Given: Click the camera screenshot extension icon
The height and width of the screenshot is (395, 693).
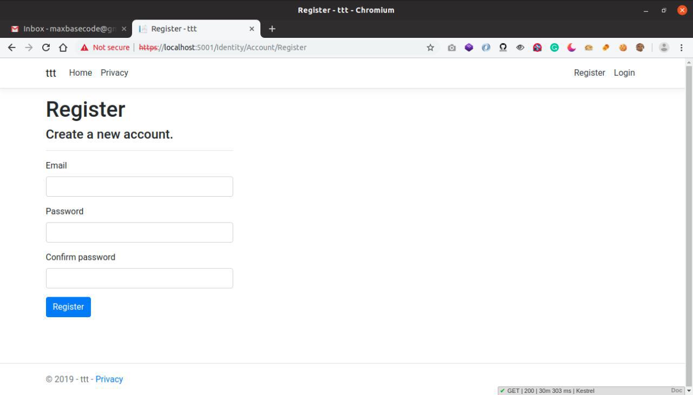Looking at the screenshot, I should [451, 48].
